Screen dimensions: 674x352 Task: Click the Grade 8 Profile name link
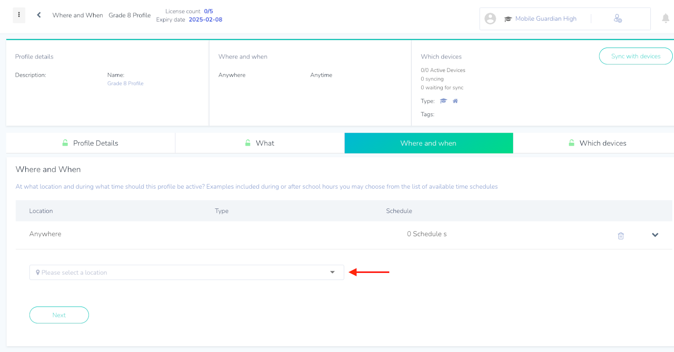point(125,83)
